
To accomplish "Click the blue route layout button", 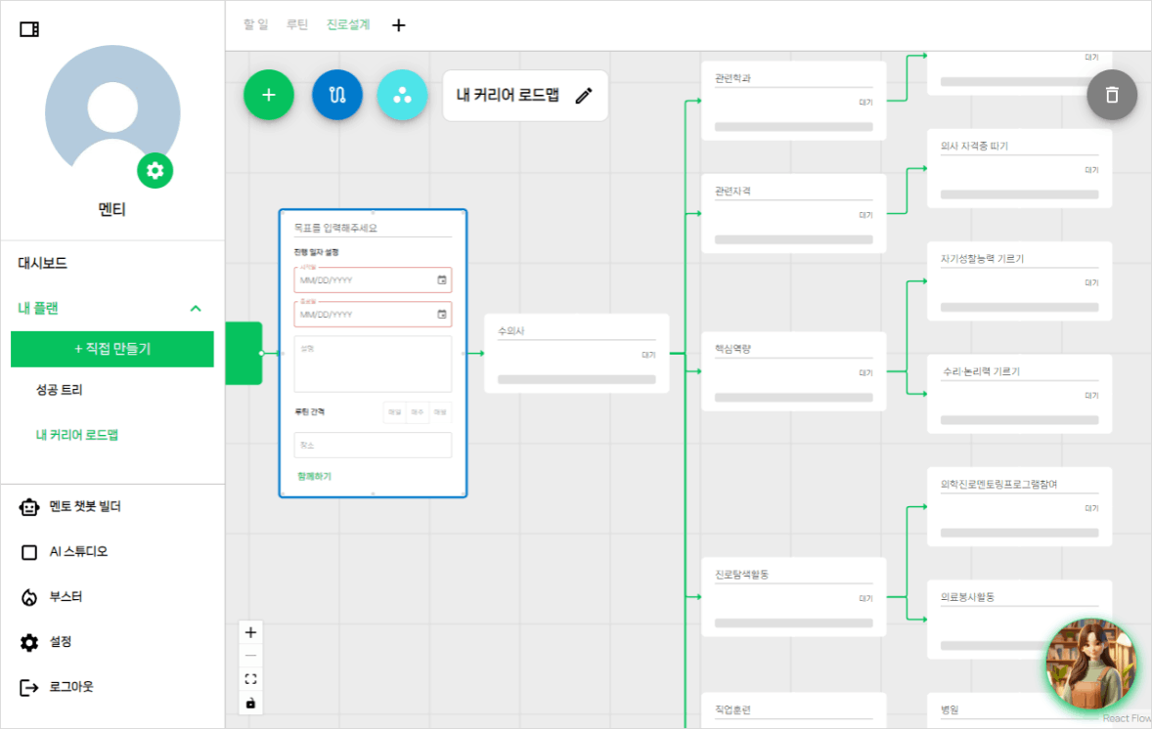I will pos(337,95).
